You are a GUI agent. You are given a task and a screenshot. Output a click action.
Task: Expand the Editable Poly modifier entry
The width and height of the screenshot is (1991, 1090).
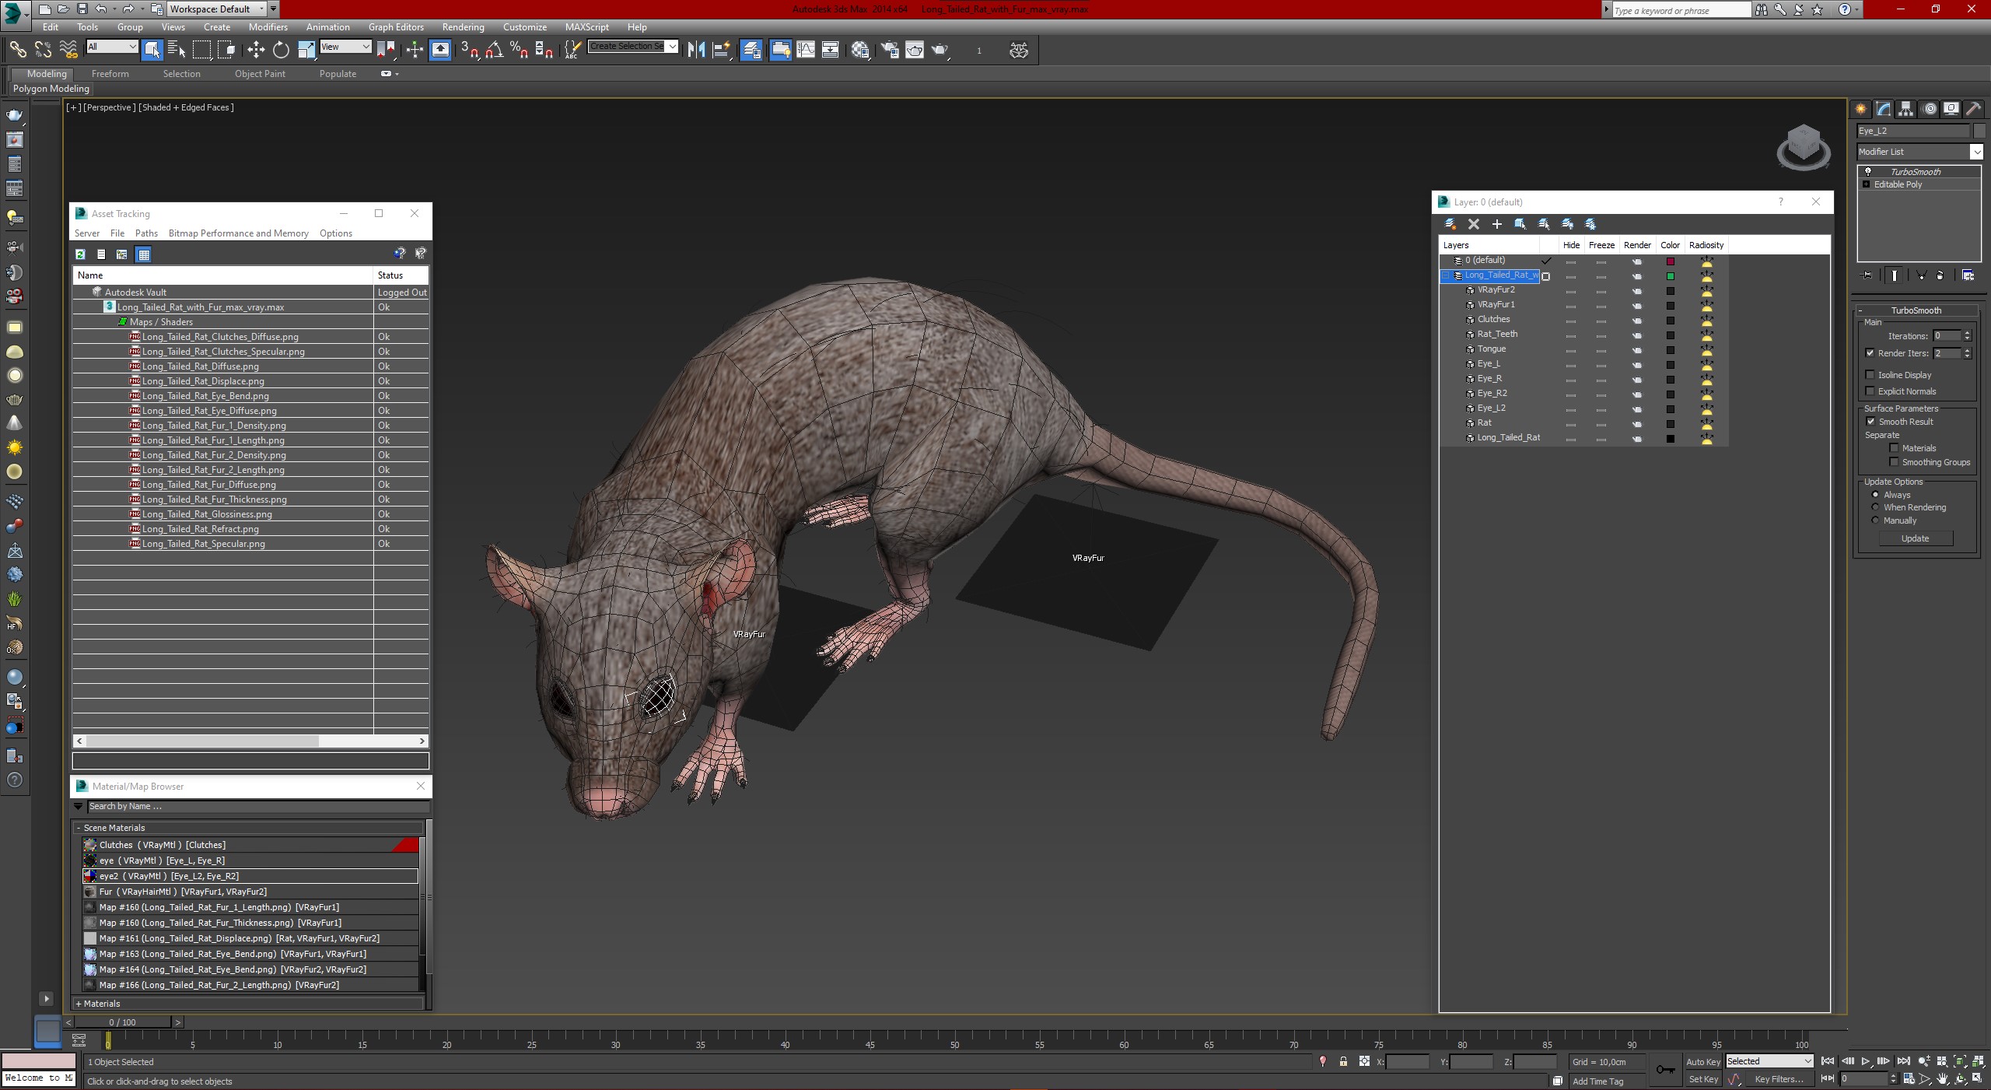click(x=1867, y=185)
